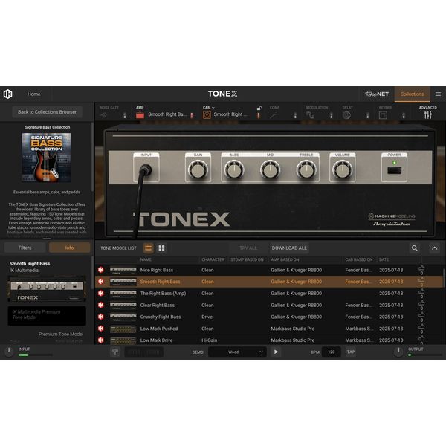Screen dimensions: 446x446
Task: Open the Wood demo dropdown
Action: tap(237, 352)
